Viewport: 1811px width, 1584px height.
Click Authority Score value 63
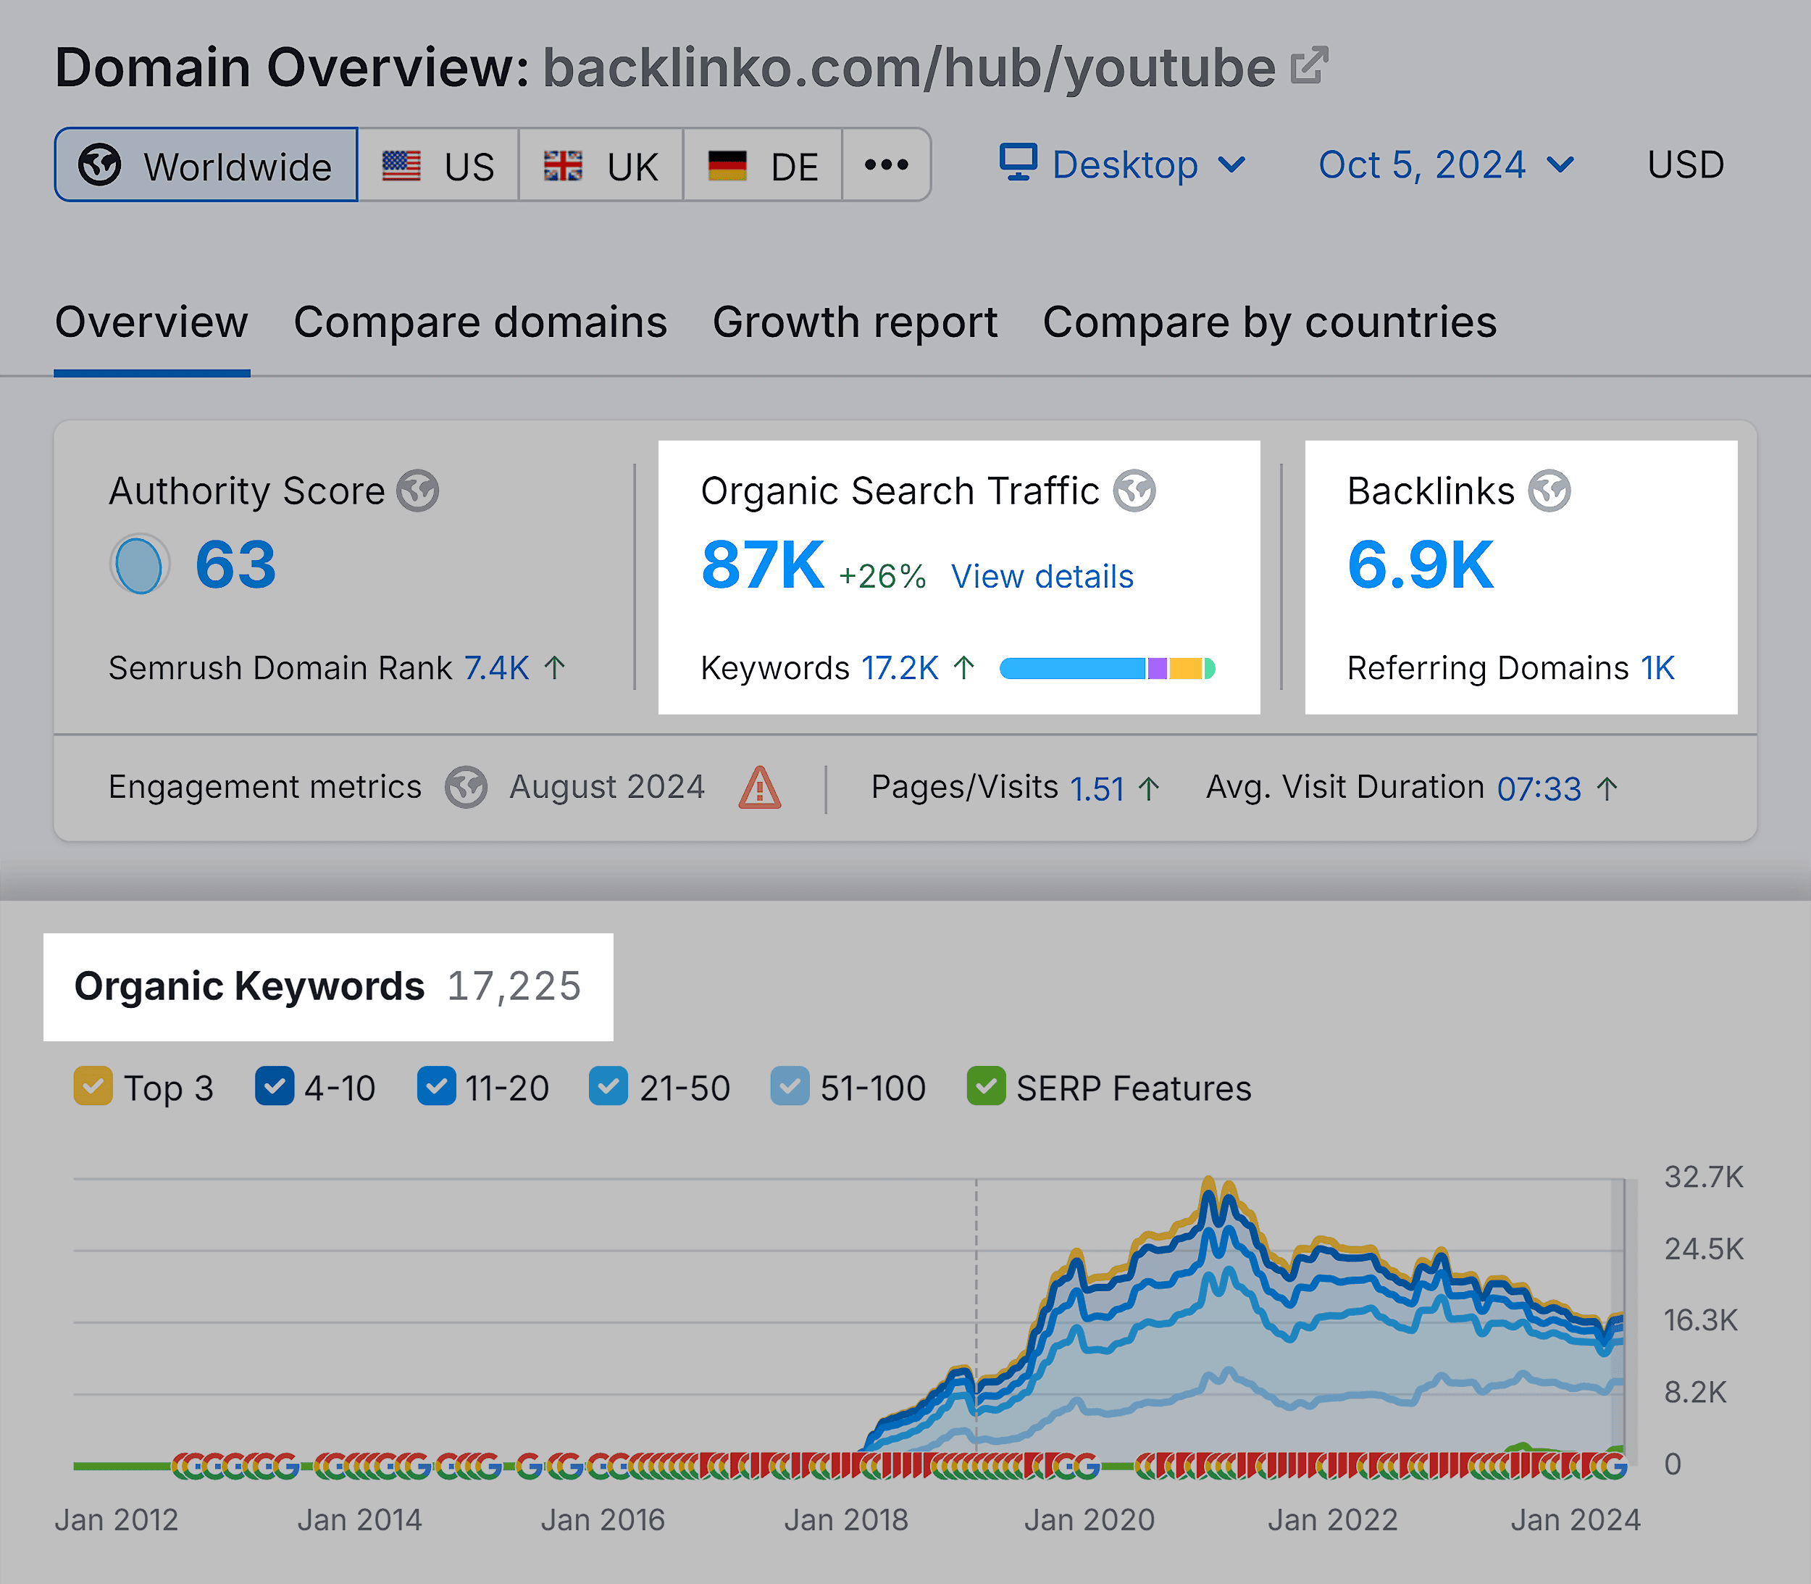(x=235, y=564)
